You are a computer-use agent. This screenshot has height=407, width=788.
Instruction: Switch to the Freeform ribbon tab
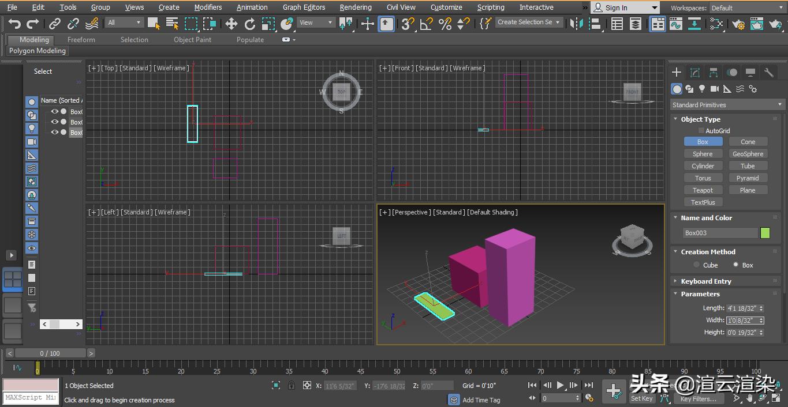pyautogui.click(x=81, y=39)
